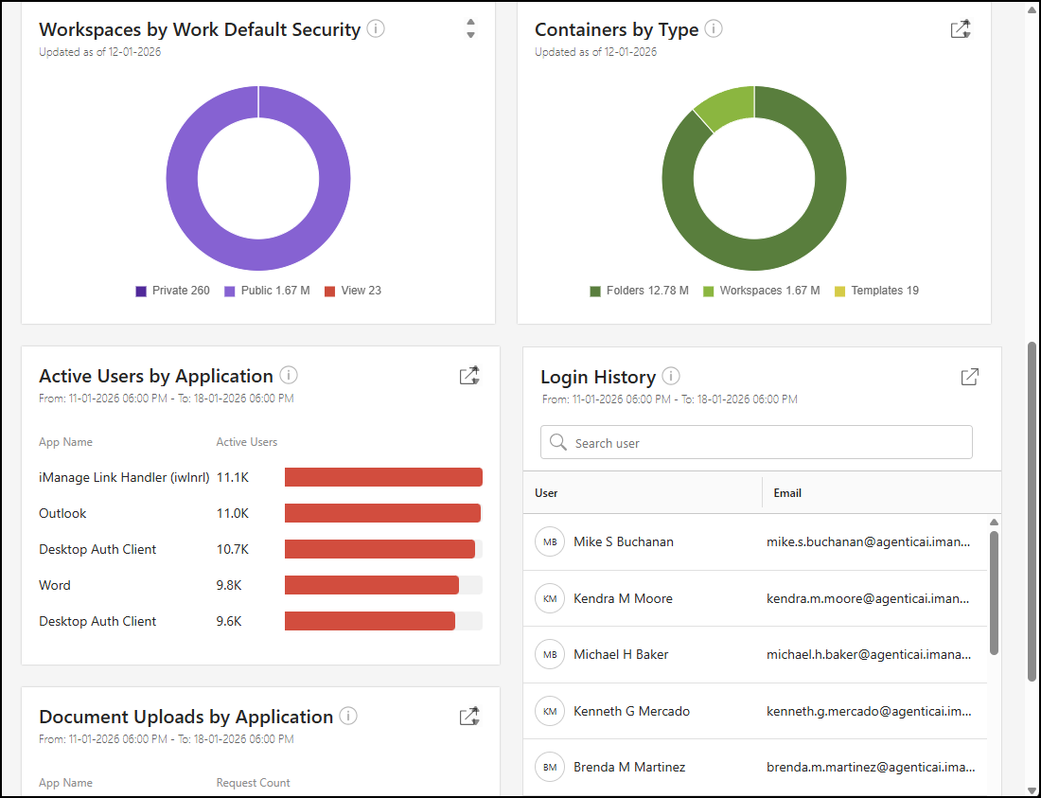Open Containers by Type export icon
The width and height of the screenshot is (1041, 798).
point(961,29)
